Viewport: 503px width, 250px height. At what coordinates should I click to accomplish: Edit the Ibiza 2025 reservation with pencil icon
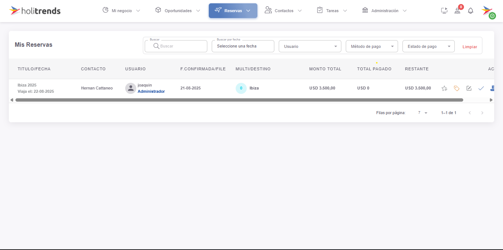coord(469,88)
